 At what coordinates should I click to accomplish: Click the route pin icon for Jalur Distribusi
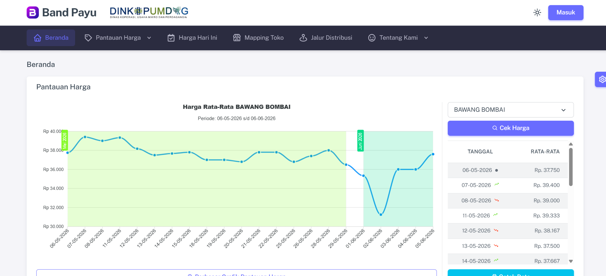tap(303, 38)
